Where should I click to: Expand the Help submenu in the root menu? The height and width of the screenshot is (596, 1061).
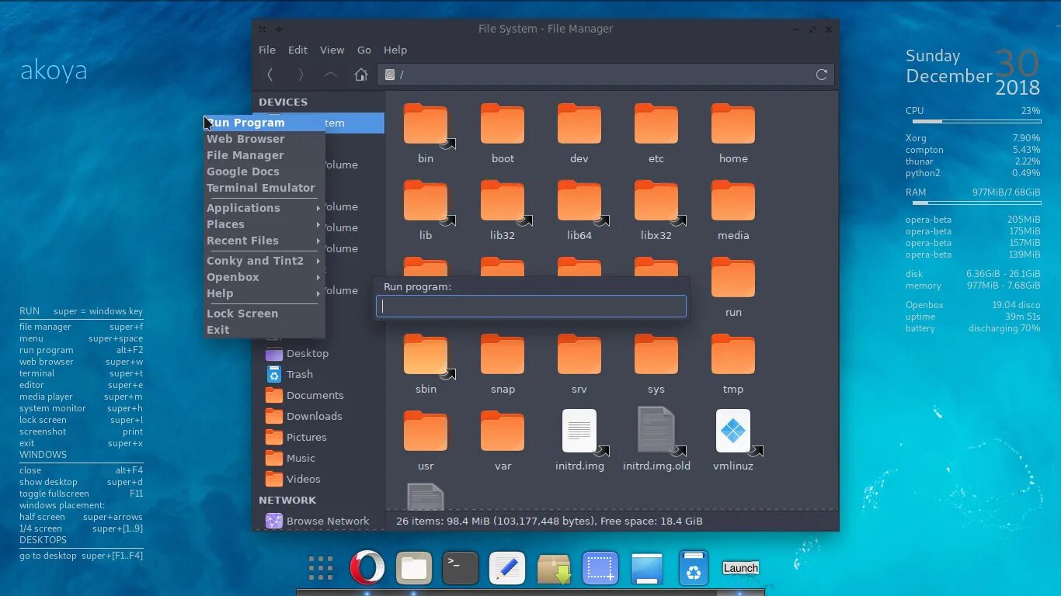pos(264,293)
